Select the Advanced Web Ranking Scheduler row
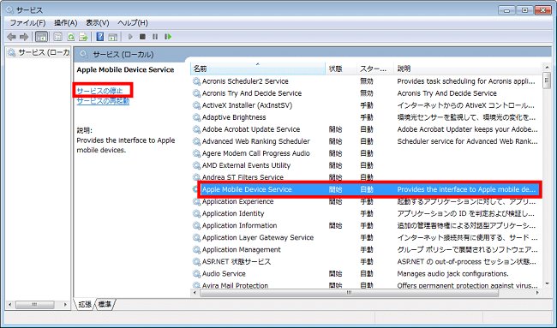 (x=366, y=141)
